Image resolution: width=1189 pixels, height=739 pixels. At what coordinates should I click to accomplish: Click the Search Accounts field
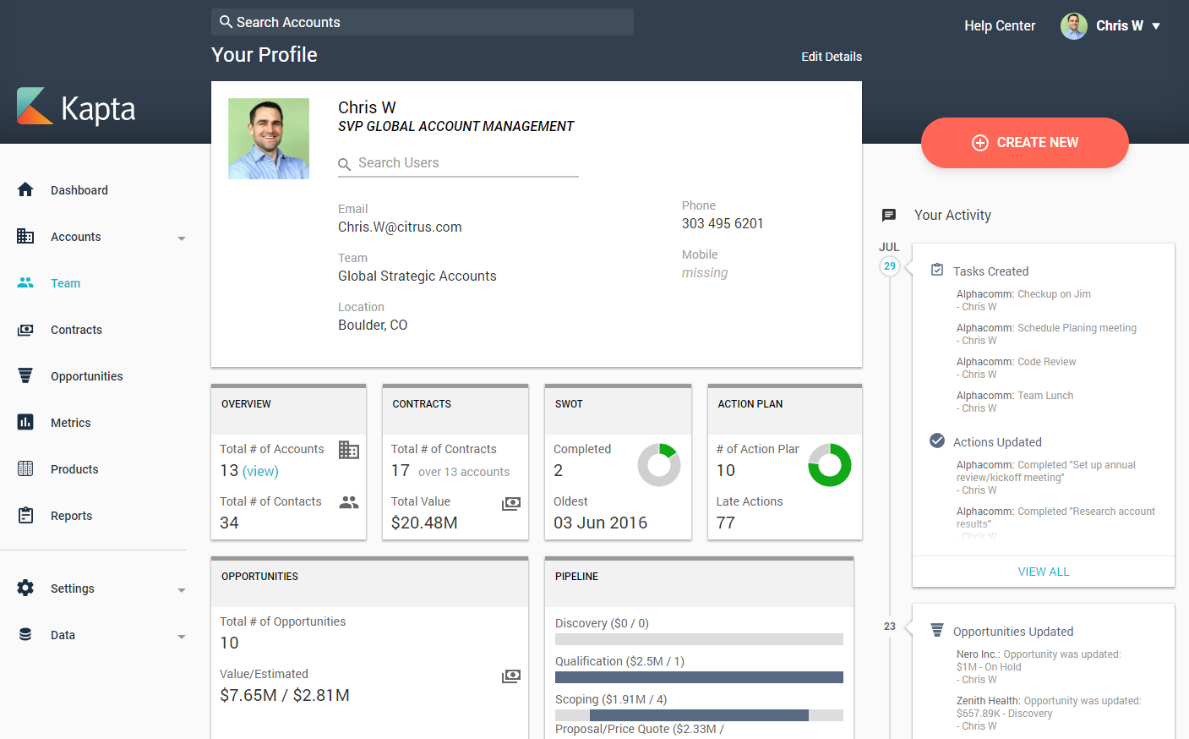[423, 22]
